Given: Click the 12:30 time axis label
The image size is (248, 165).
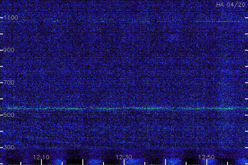Looking at the screenshot, I should pyautogui.click(x=124, y=157).
